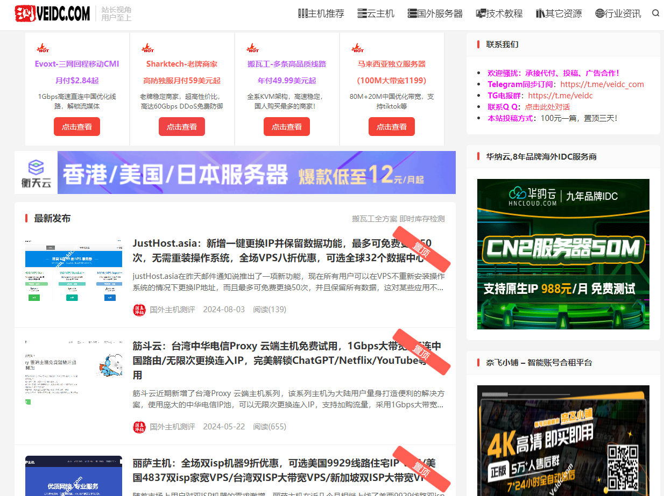The width and height of the screenshot is (664, 496).
Task: Open the 云主机 menu
Action: pyautogui.click(x=376, y=13)
